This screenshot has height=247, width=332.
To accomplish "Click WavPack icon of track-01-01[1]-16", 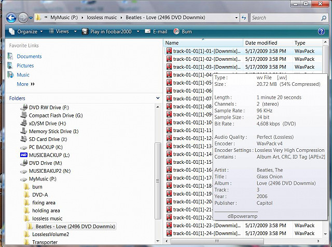I will coord(169,170).
